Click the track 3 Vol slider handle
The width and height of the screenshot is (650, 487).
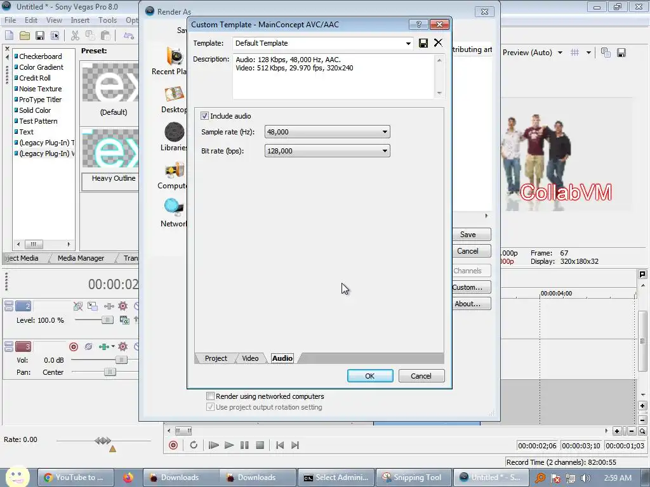click(121, 360)
